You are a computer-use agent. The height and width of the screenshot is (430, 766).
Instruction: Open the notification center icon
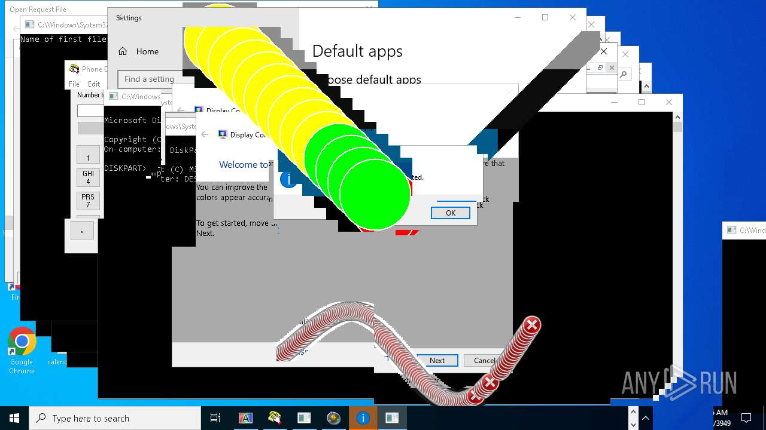[746, 418]
